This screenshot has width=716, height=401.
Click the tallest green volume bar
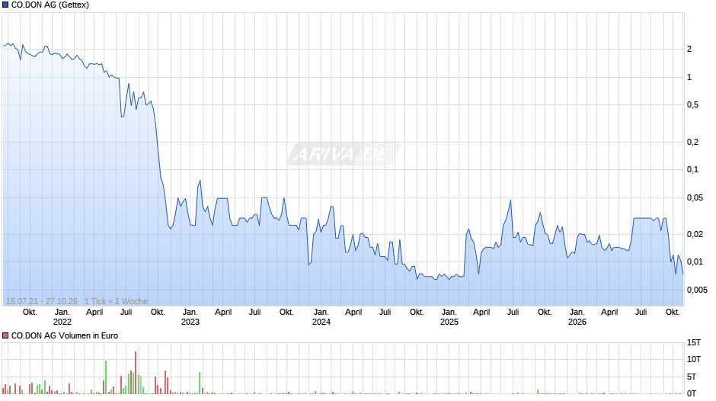[106, 377]
